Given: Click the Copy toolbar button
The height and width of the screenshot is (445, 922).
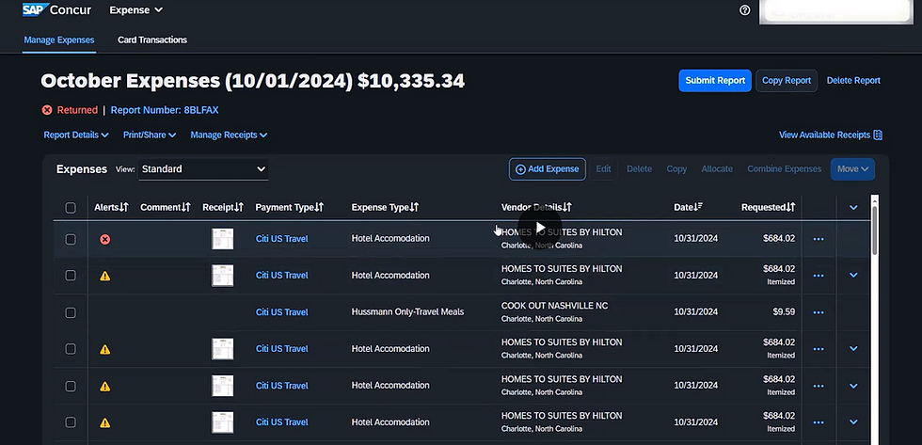Looking at the screenshot, I should tap(676, 169).
